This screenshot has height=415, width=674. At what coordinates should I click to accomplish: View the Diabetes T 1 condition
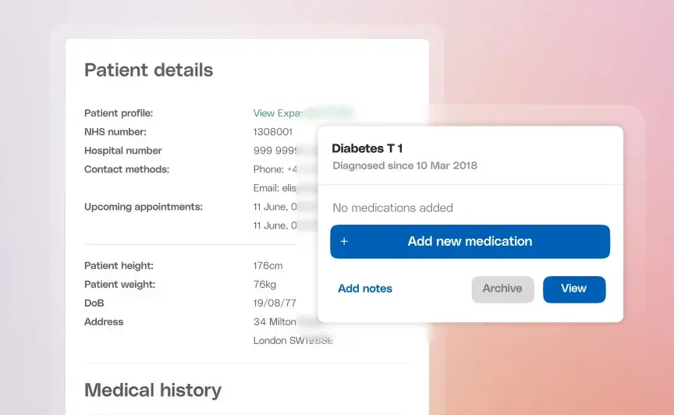point(574,289)
